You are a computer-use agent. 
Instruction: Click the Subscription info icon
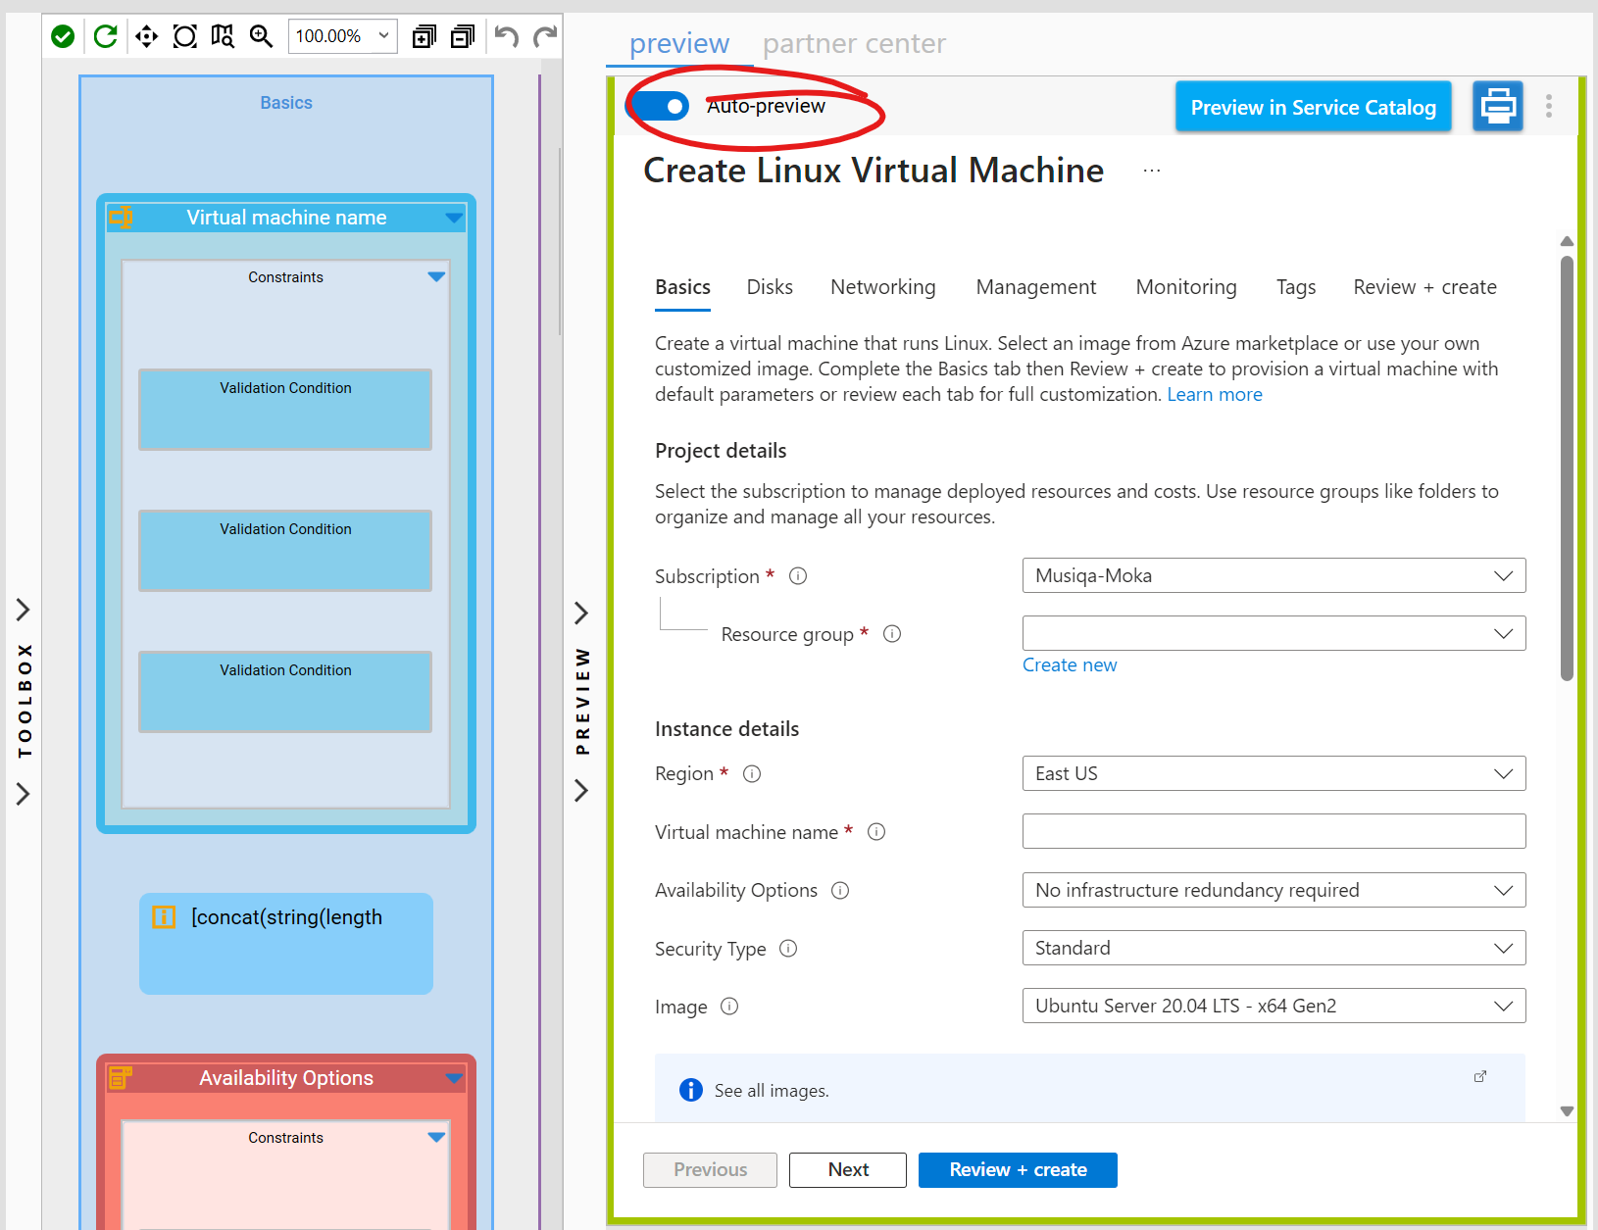(798, 576)
